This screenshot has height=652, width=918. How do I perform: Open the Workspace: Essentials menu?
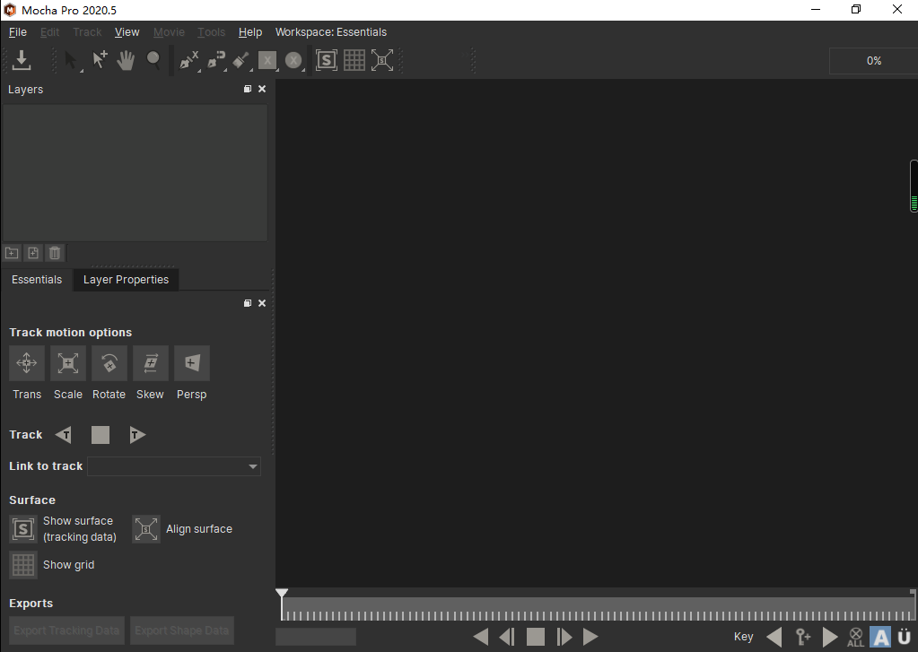point(331,32)
